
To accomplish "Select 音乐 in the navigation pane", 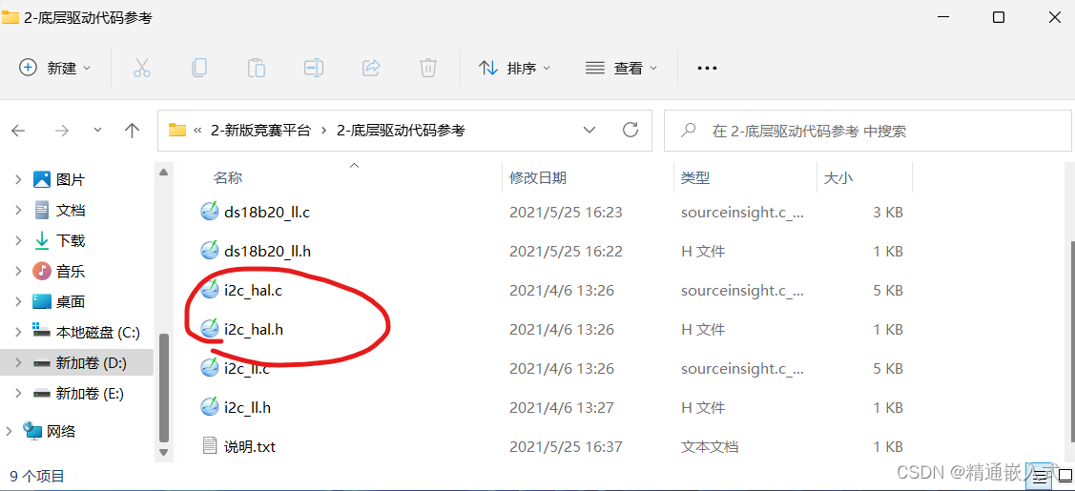I will (70, 271).
